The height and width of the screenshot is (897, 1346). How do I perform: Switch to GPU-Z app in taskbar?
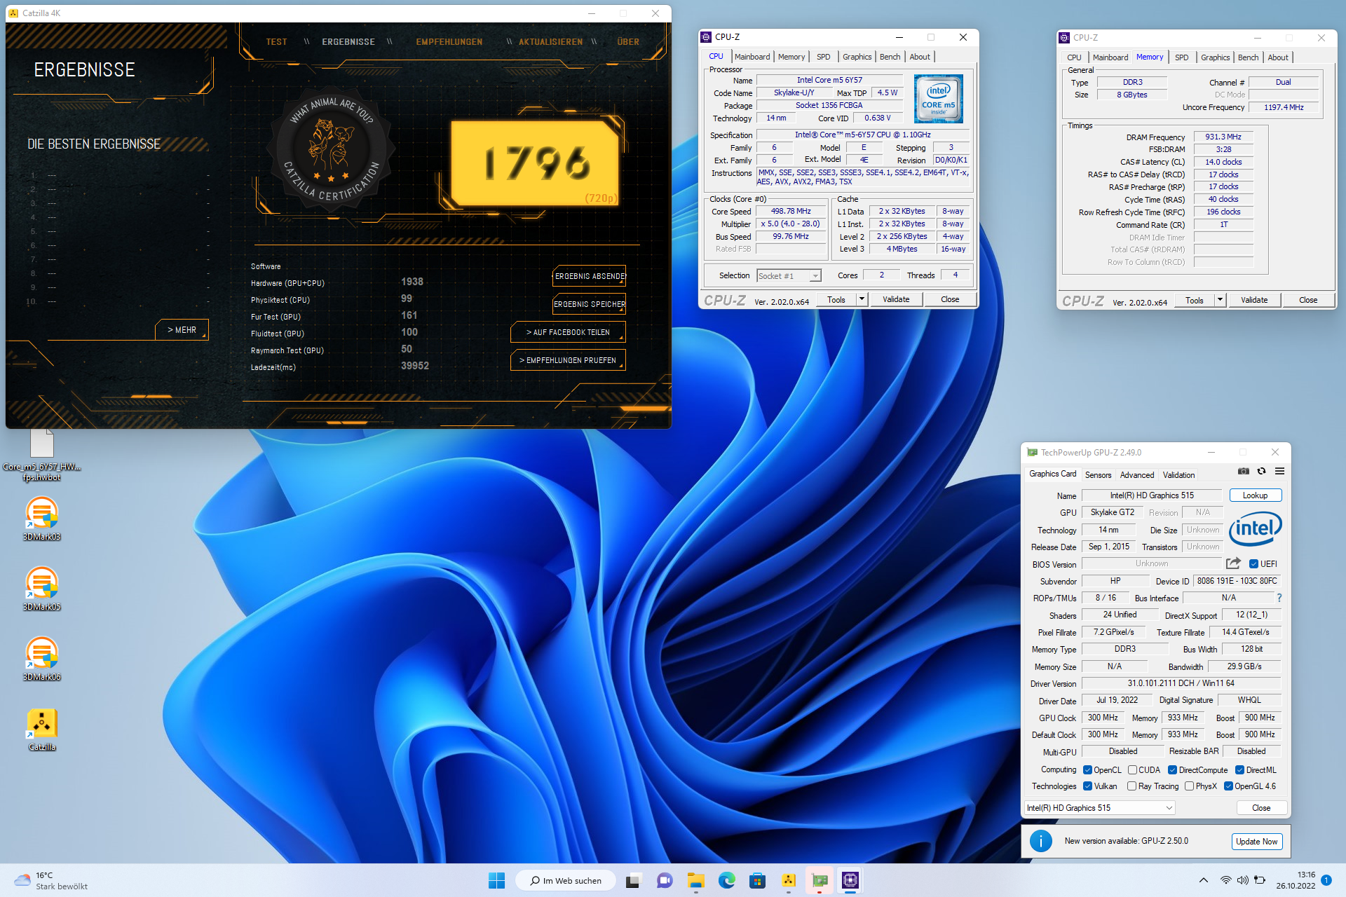pos(820,880)
